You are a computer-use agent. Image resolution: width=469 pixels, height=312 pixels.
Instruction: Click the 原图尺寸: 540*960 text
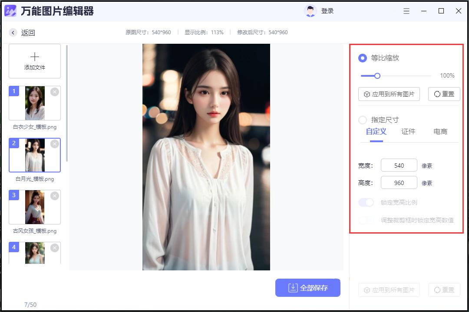[x=148, y=32]
